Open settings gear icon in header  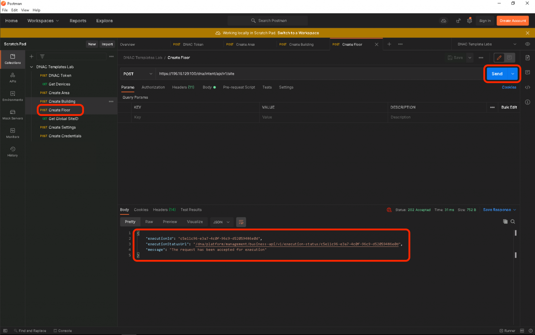tap(469, 21)
